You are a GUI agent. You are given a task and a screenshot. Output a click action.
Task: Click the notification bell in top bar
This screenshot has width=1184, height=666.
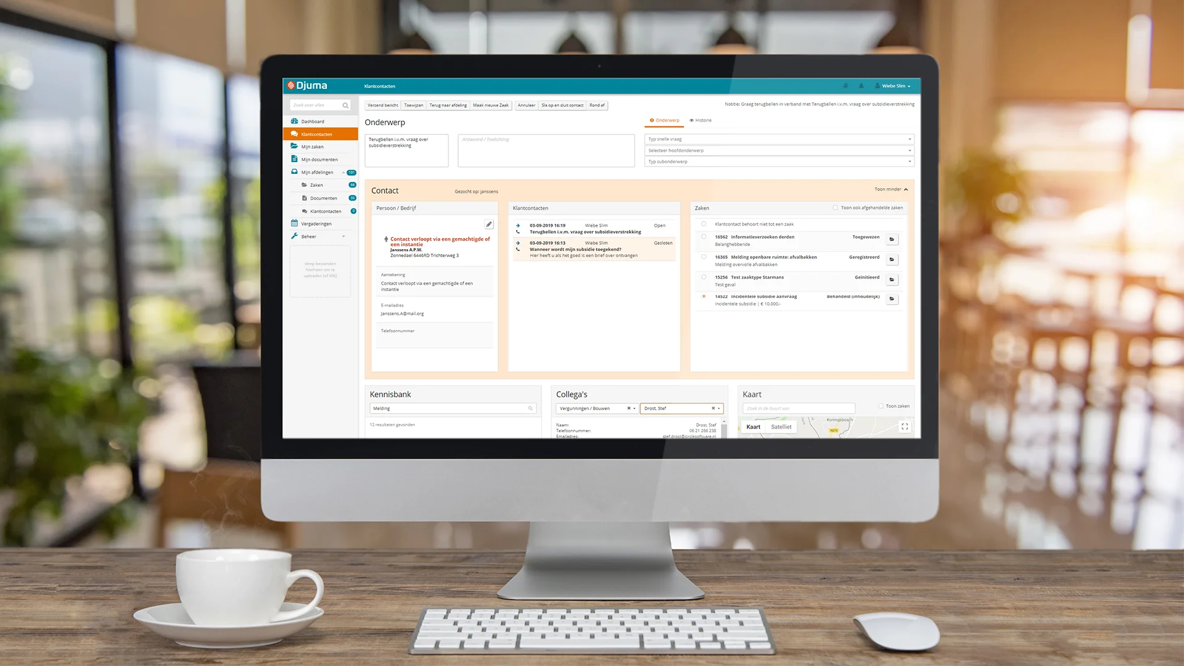[x=861, y=86]
